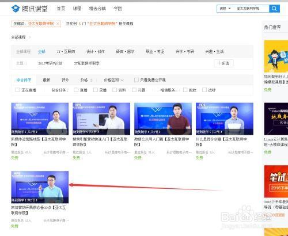Select the 全部 category filter
The width and height of the screenshot is (288, 236).
point(41,51)
